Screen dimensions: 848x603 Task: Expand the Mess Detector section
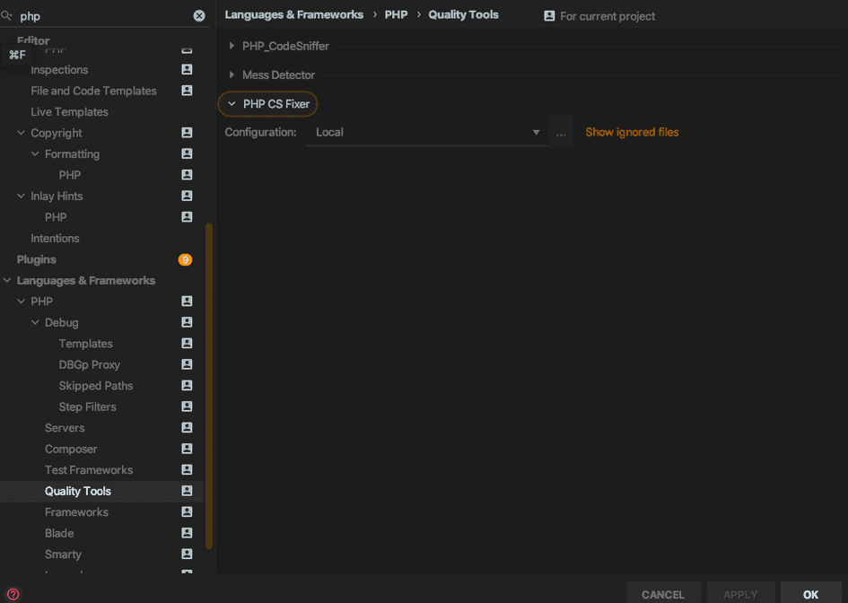coord(232,74)
